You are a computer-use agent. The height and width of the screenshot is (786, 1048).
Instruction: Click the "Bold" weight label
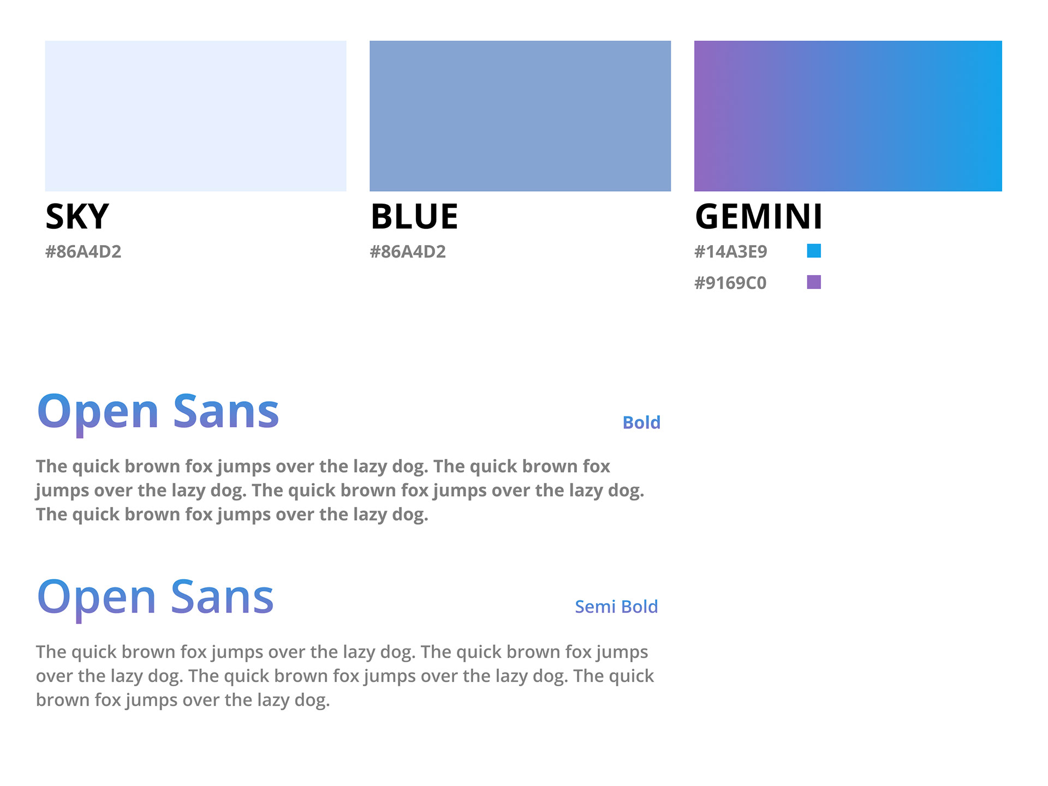(x=641, y=422)
